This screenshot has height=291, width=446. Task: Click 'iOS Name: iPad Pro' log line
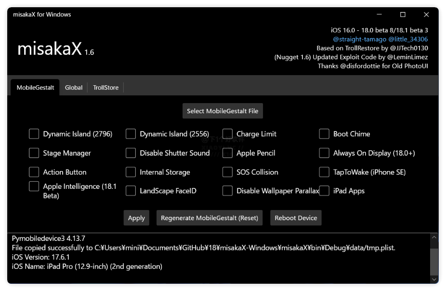[x=87, y=266]
